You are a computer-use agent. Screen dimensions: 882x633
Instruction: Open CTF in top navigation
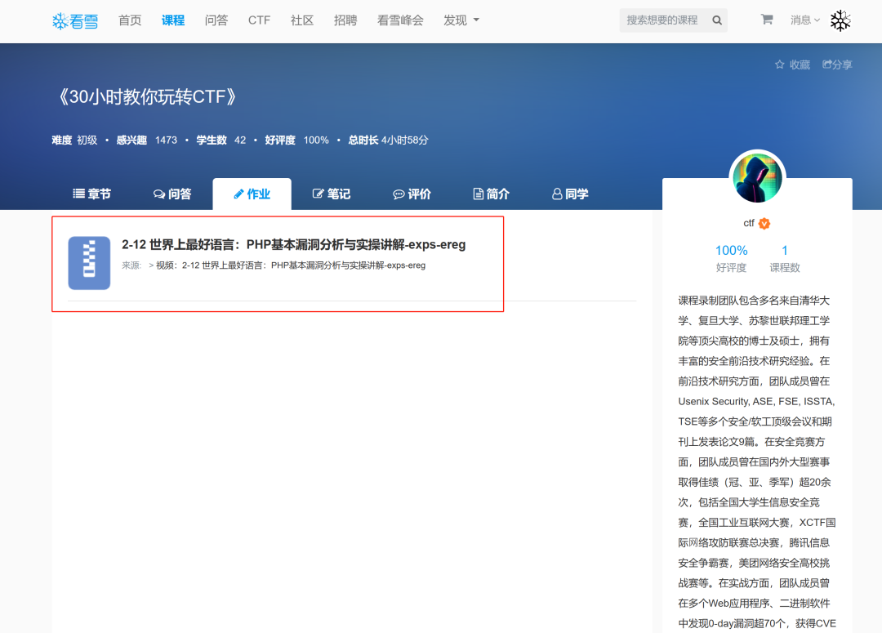click(x=260, y=20)
